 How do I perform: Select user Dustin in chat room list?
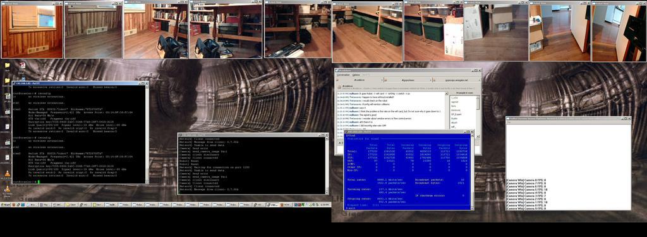454,119
